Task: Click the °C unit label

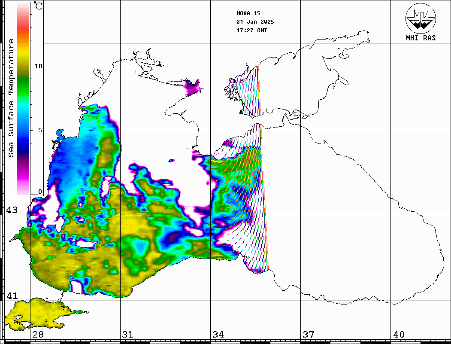Action: (38, 6)
